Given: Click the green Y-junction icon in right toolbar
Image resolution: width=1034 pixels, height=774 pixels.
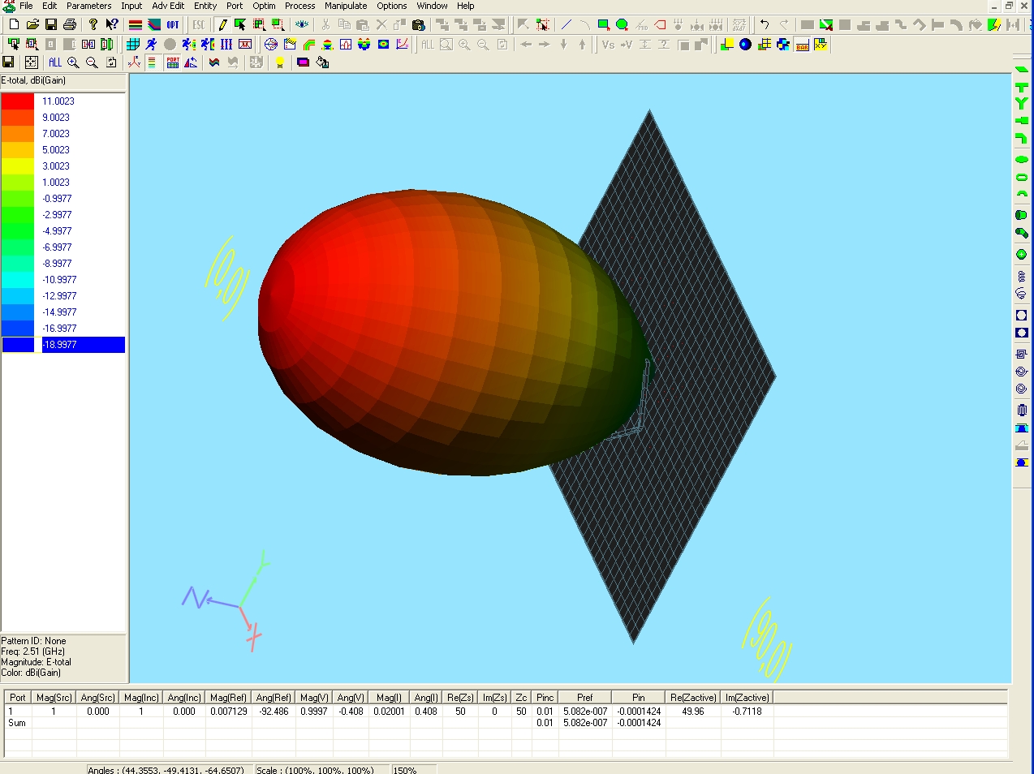Looking at the screenshot, I should [x=1021, y=104].
